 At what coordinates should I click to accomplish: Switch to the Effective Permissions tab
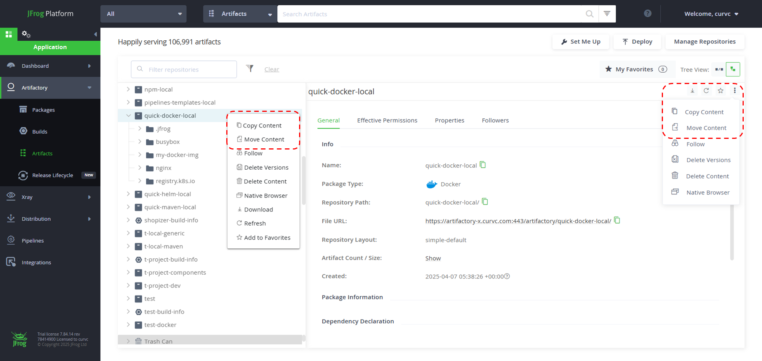tap(387, 120)
